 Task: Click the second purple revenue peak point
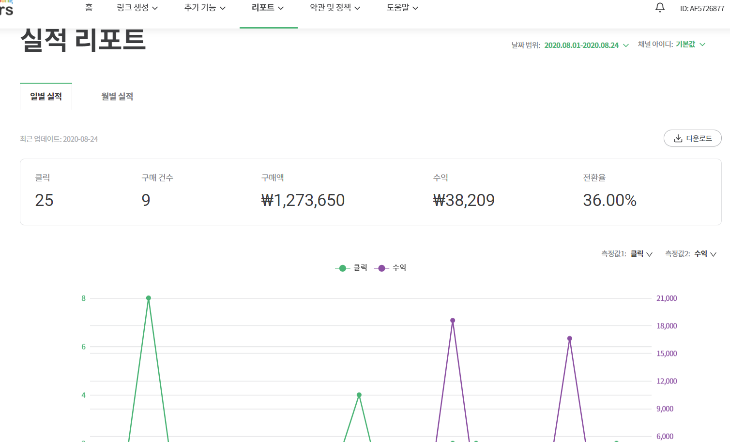click(x=570, y=339)
